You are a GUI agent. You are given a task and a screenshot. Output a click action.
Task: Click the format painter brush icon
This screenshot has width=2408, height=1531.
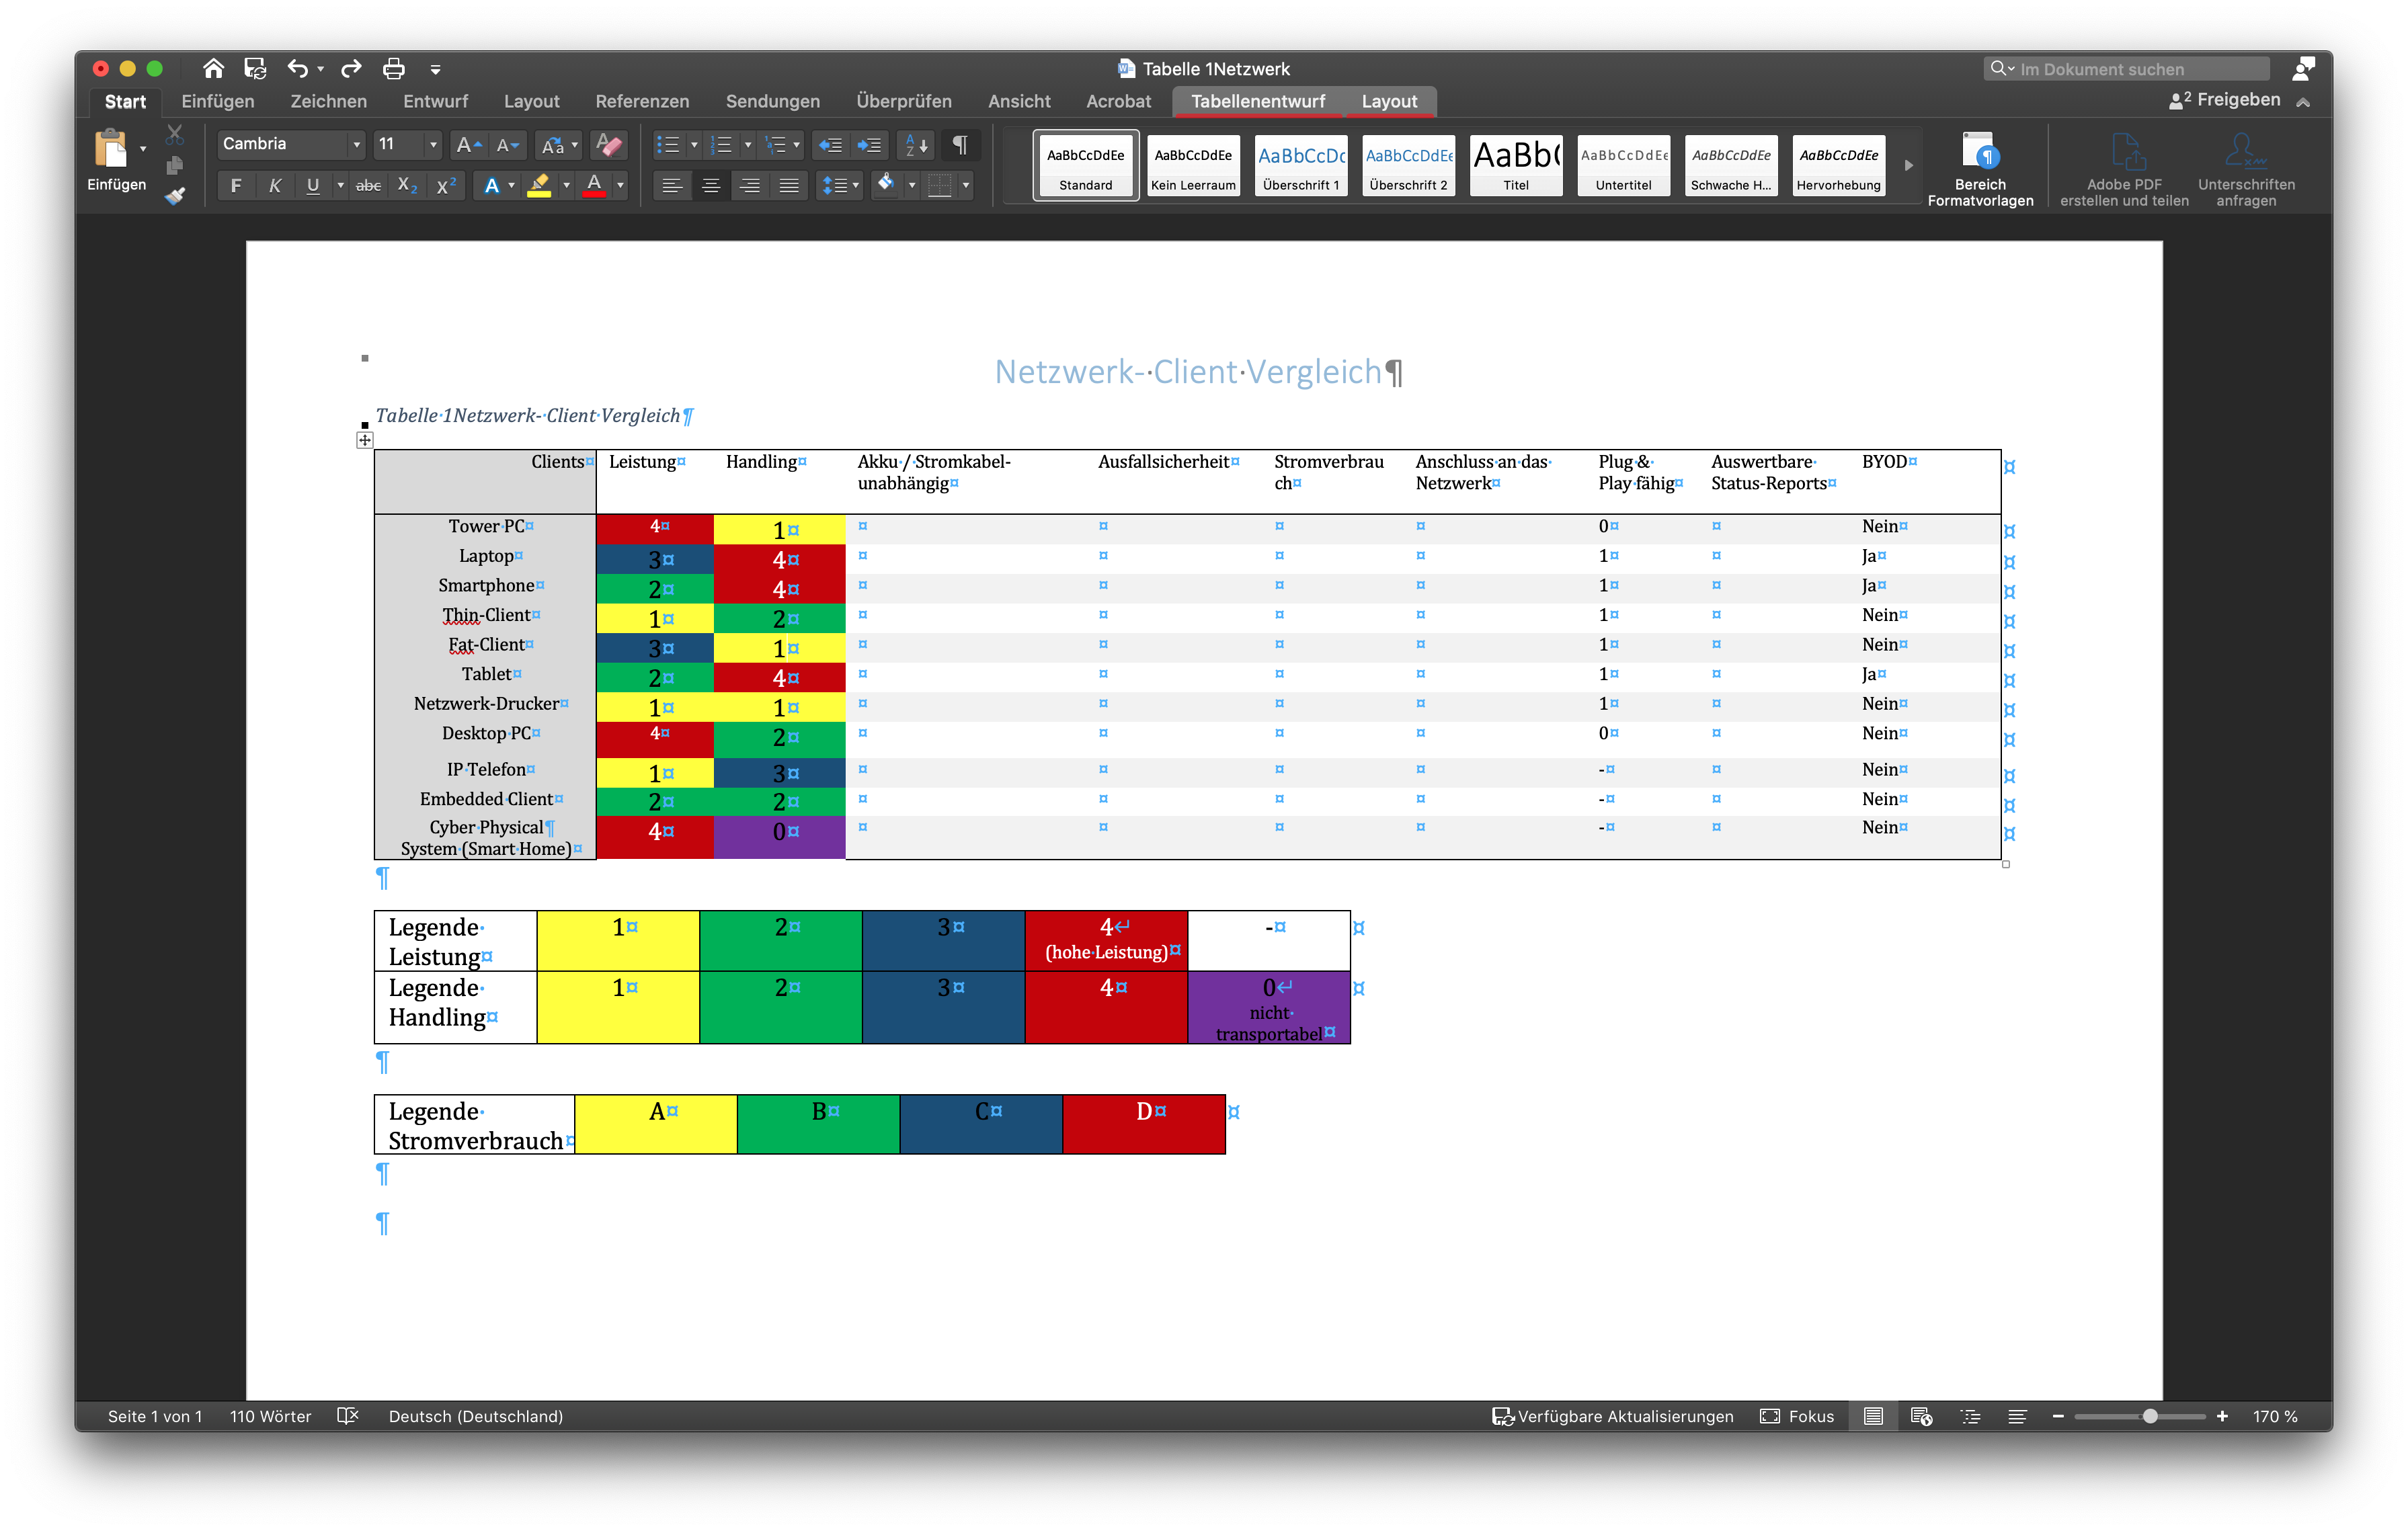coord(175,196)
